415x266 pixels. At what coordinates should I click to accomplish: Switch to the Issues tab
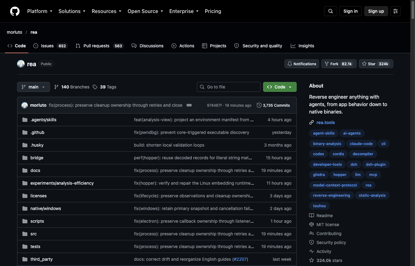pos(50,46)
